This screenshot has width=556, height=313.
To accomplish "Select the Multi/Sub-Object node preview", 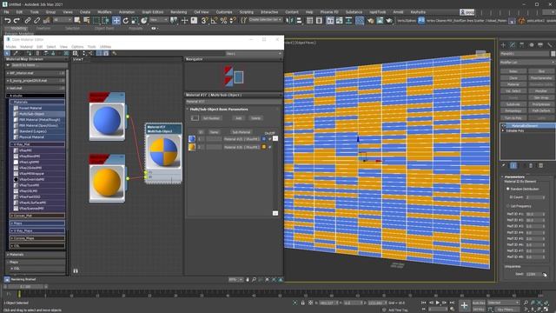I will 163,151.
